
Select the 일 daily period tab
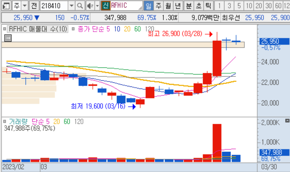[149, 6]
